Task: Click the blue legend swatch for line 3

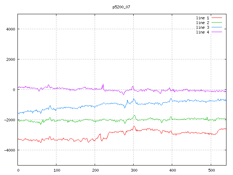Action: pos(217,27)
